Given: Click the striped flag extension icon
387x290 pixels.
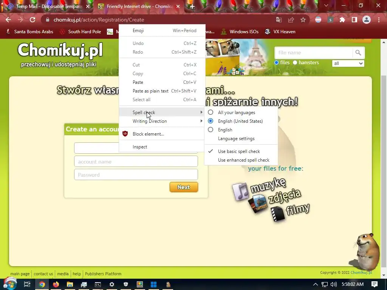Looking at the screenshot, I should coord(318,20).
